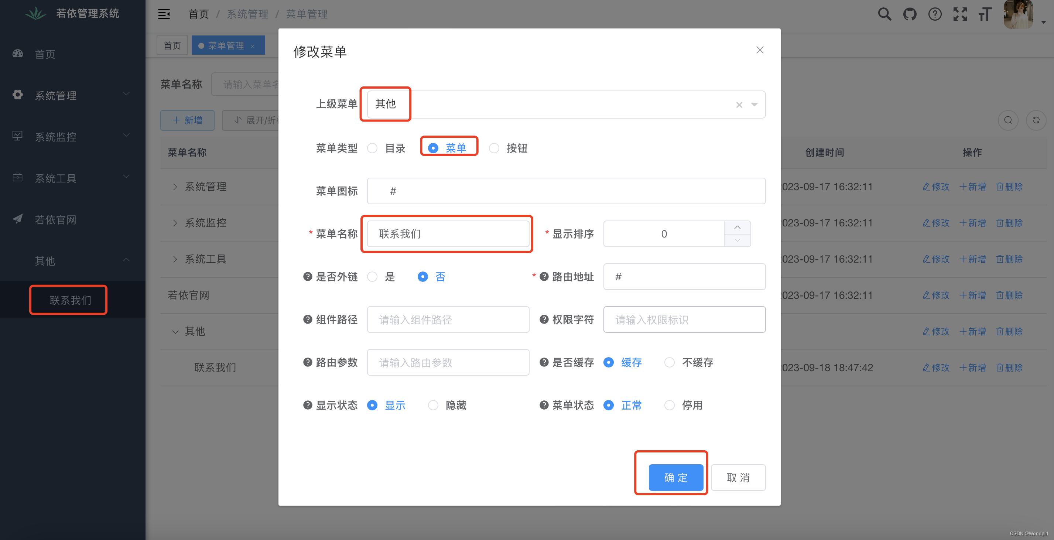Open the 上级菜单 dropdown arrow
This screenshot has width=1054, height=540.
pyautogui.click(x=754, y=105)
